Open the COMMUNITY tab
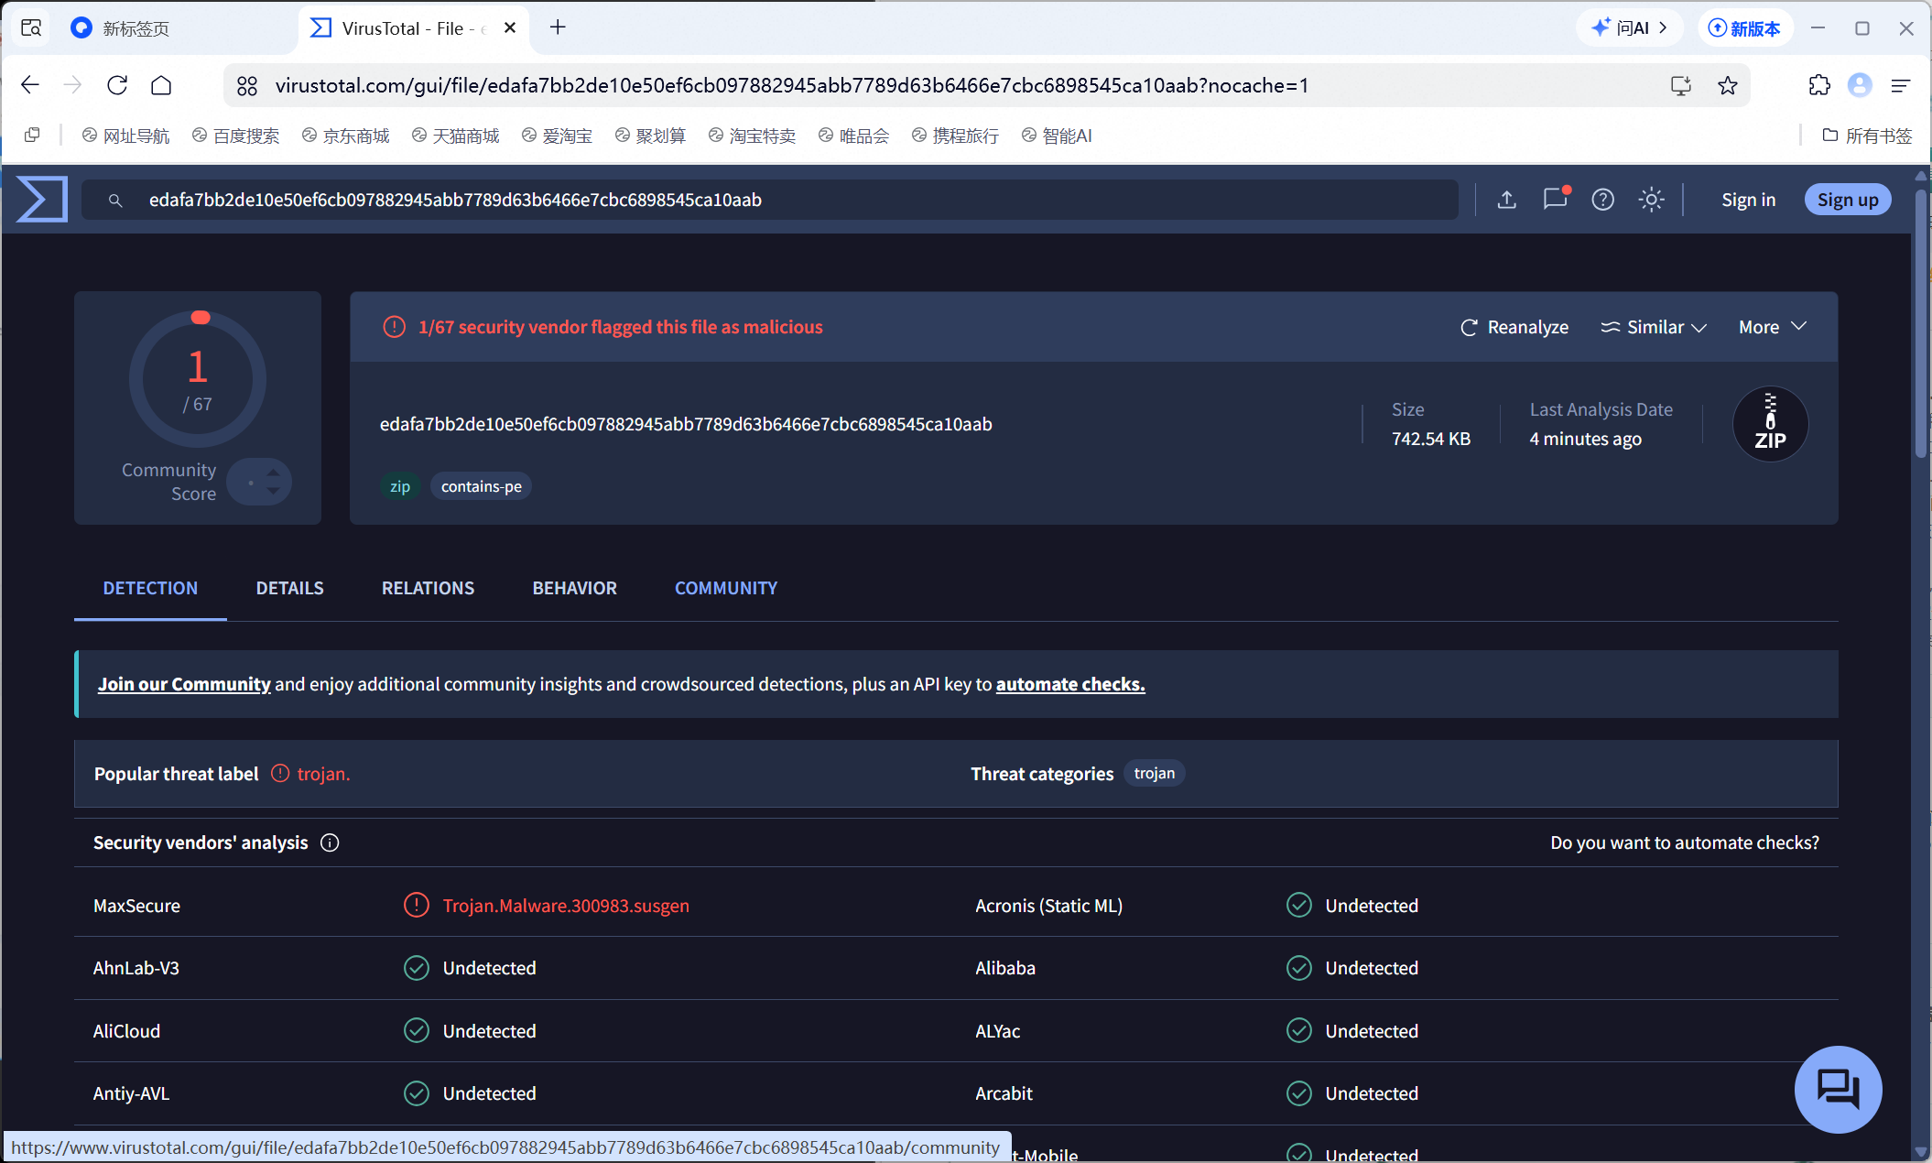This screenshot has width=1932, height=1163. coord(726,588)
